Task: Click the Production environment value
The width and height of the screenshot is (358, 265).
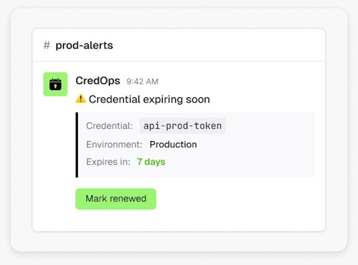Action: [173, 144]
